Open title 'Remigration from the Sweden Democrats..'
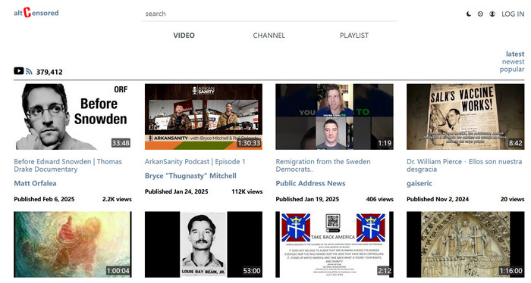The height and width of the screenshot is (283, 531). tap(323, 165)
